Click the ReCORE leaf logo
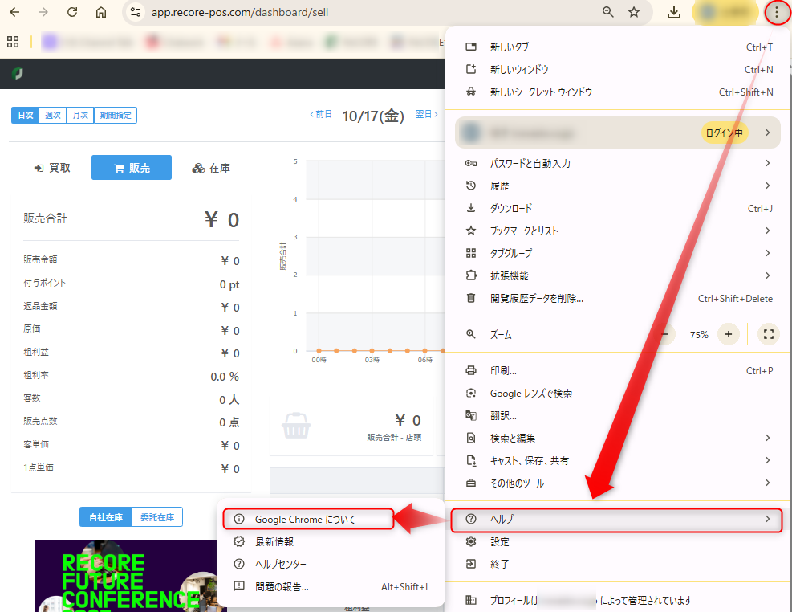 point(17,74)
